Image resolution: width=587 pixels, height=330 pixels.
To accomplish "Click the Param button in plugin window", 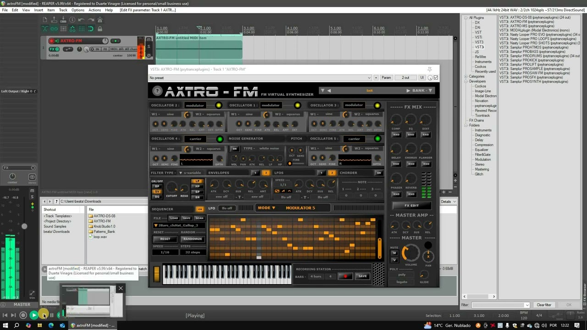I will tap(387, 78).
